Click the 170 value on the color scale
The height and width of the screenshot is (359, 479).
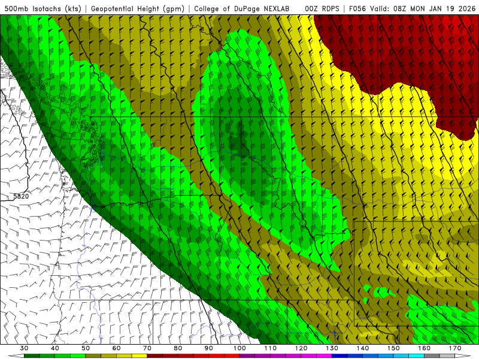(455, 348)
